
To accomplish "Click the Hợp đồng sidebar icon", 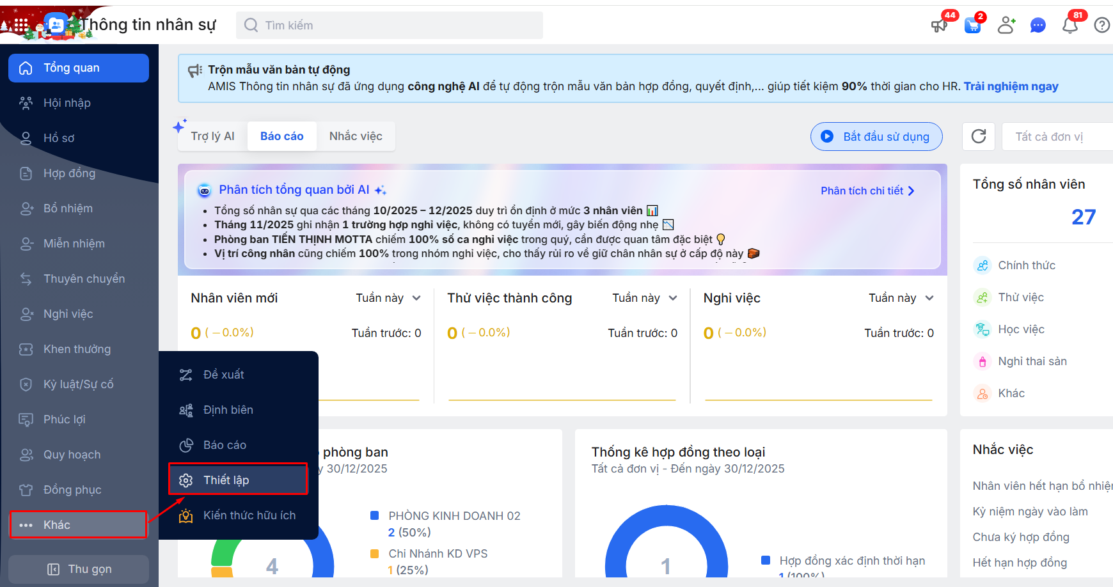I will pos(26,173).
